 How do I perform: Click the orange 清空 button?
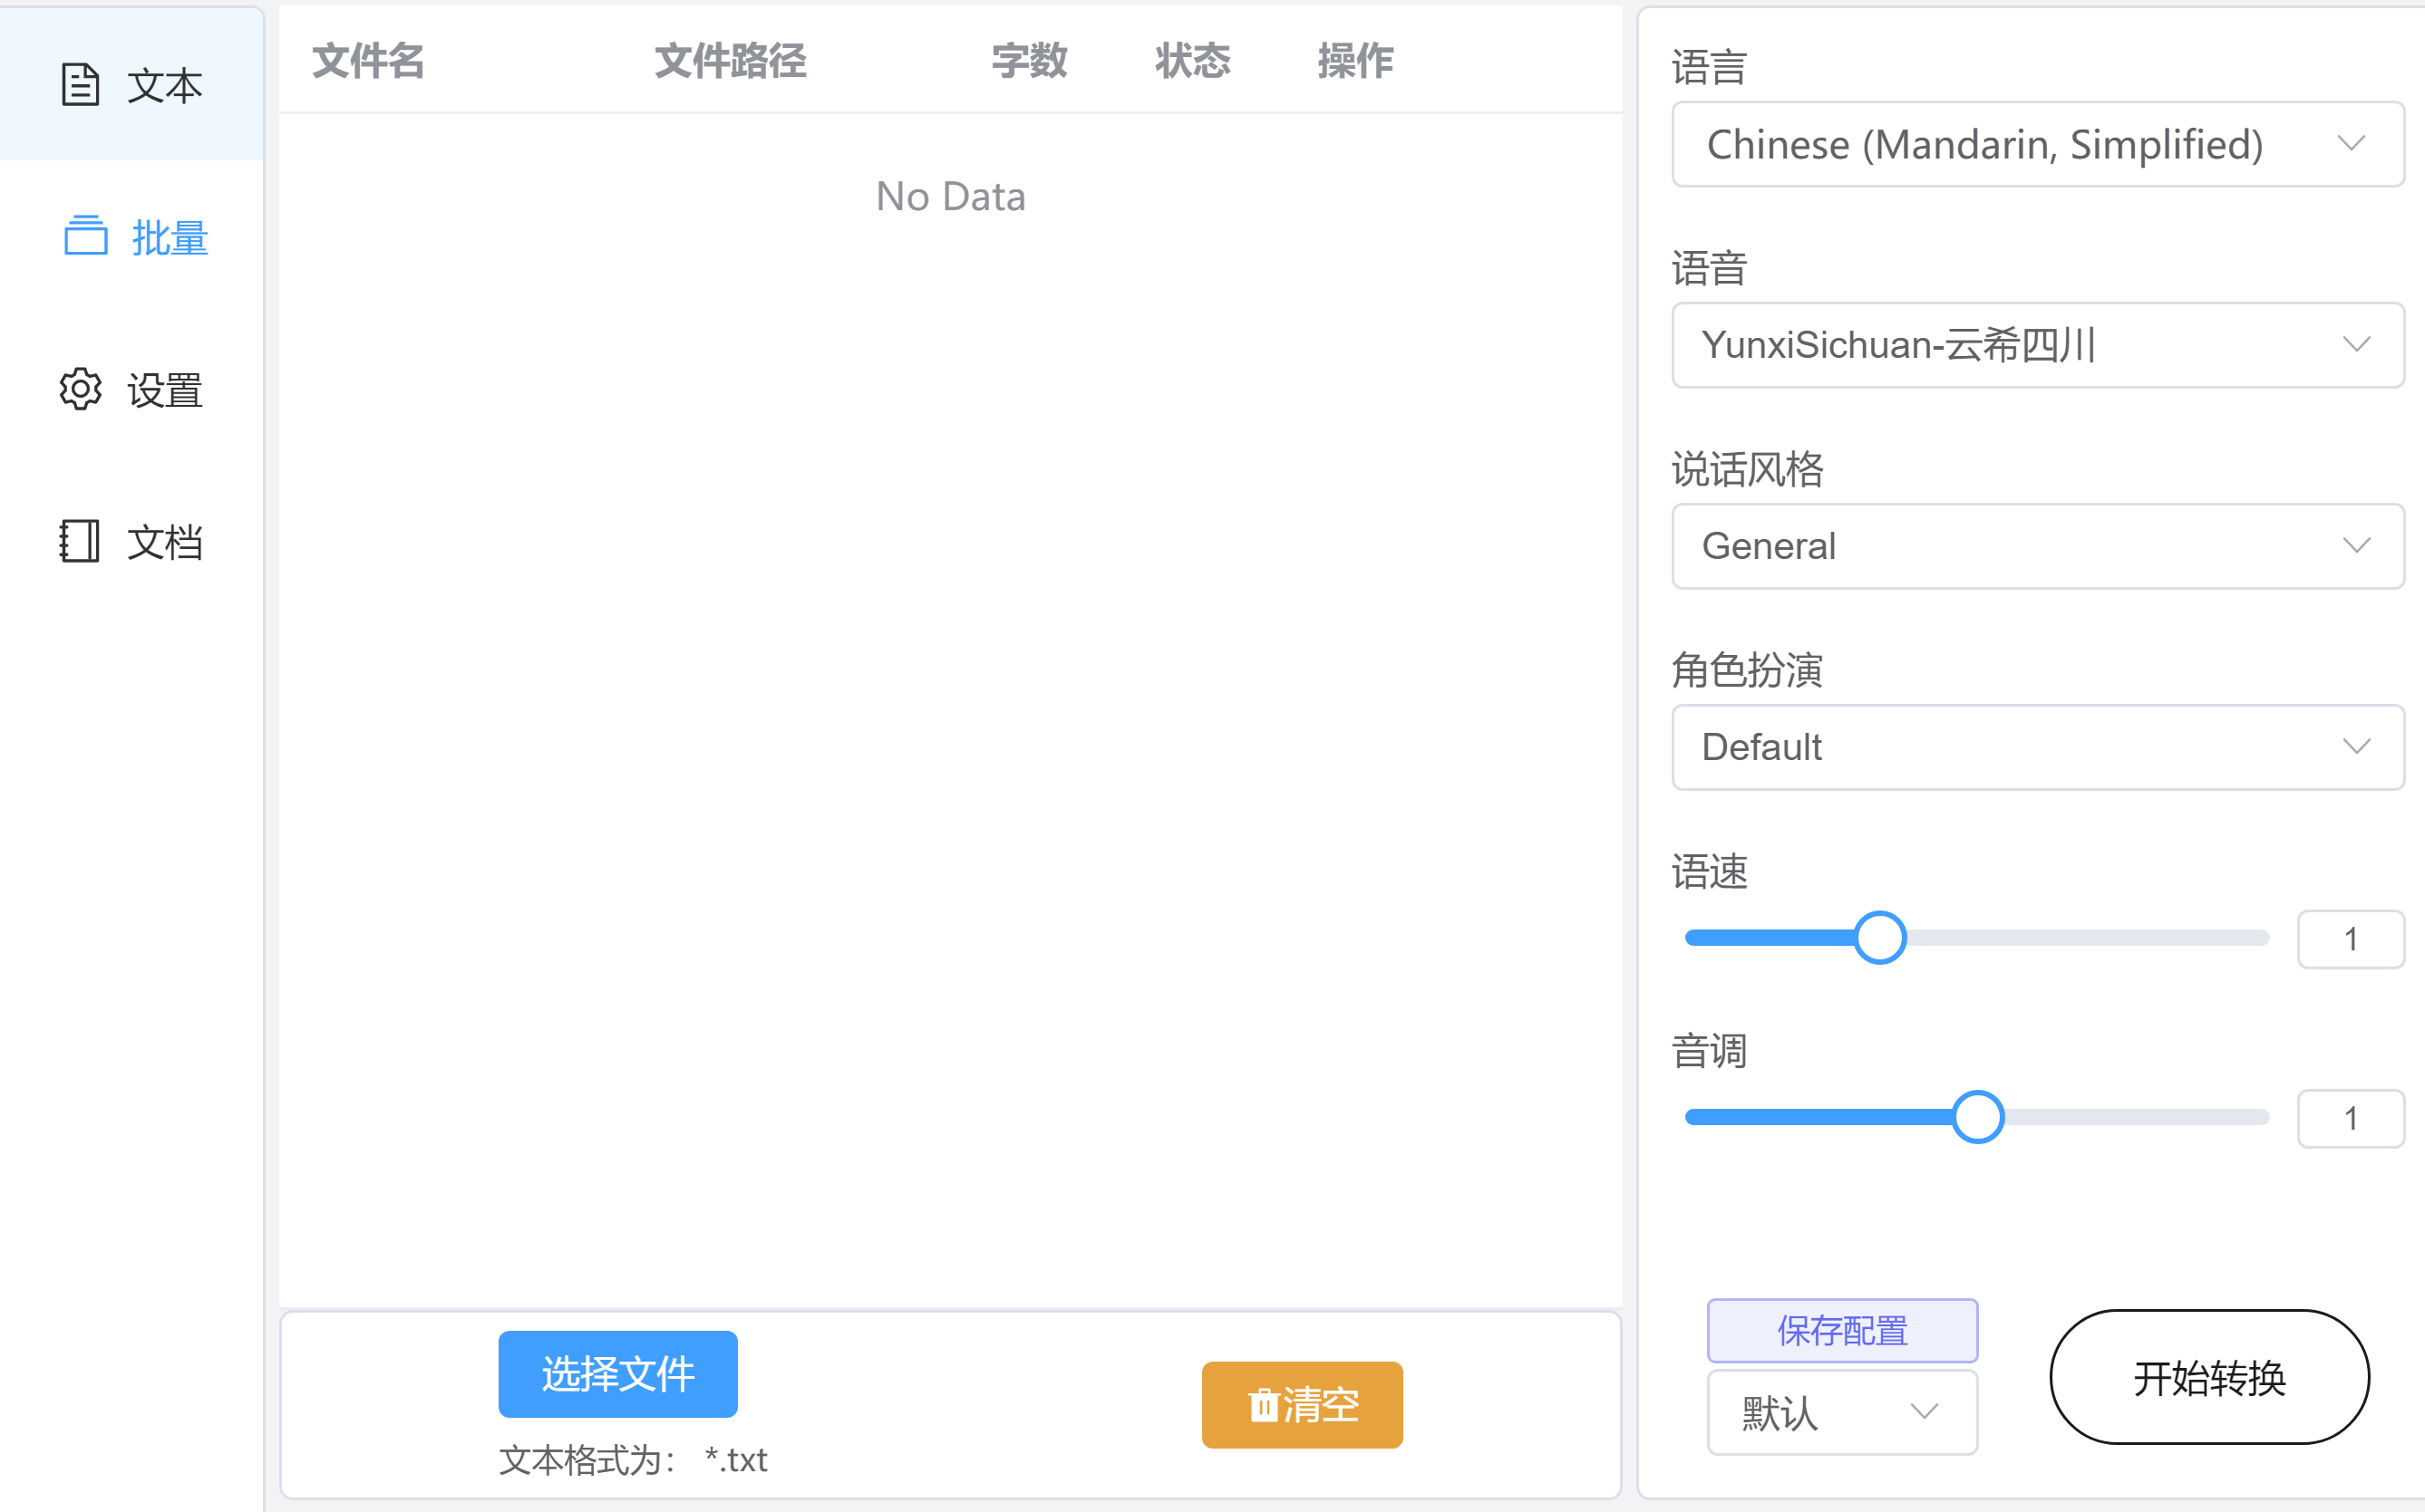coord(1303,1405)
